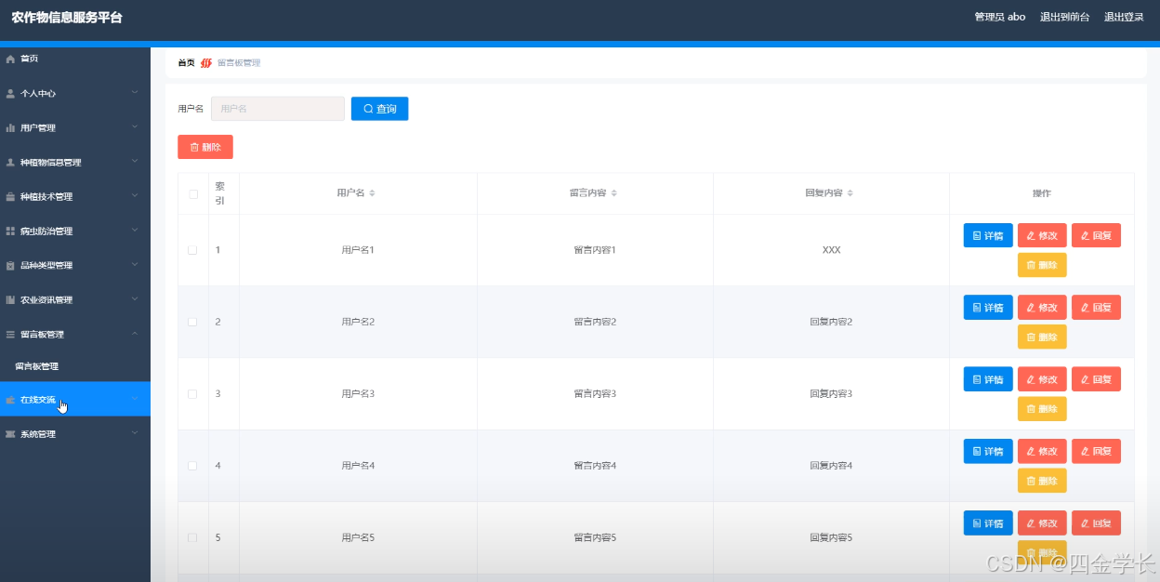Expand the 系统管理 chevron
This screenshot has height=582, width=1160.
(135, 432)
